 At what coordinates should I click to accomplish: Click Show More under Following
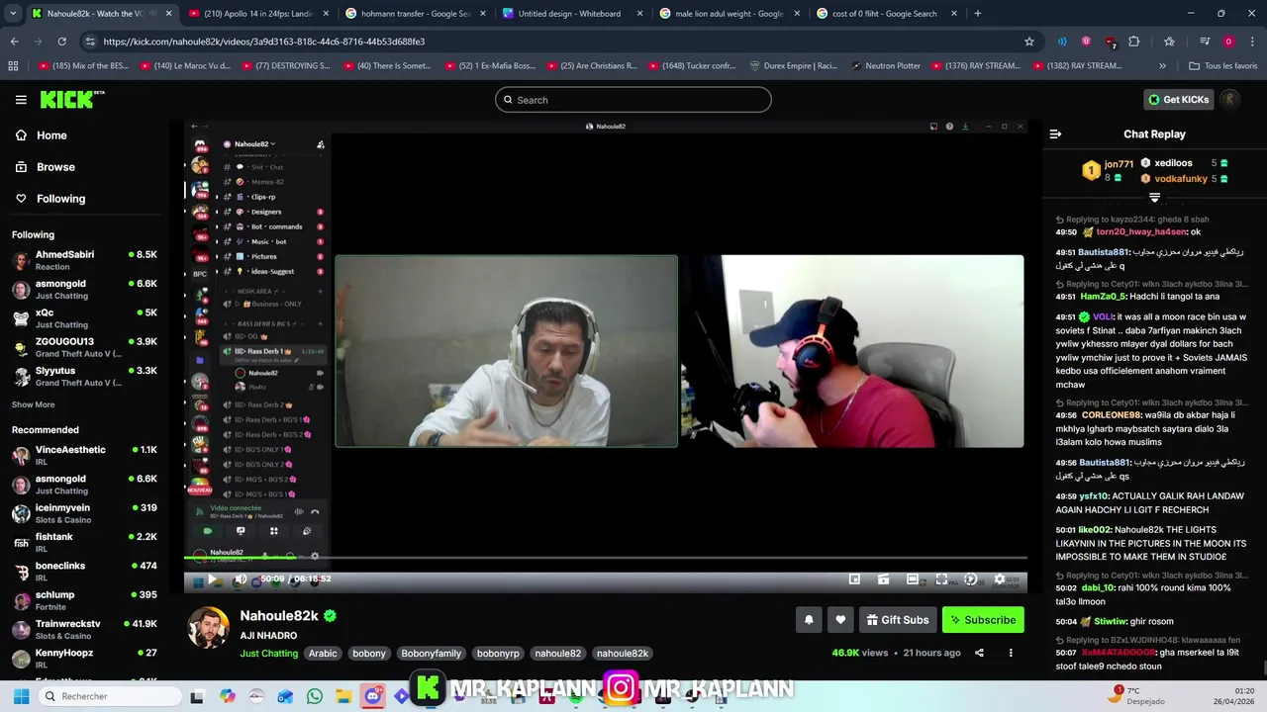(x=33, y=404)
